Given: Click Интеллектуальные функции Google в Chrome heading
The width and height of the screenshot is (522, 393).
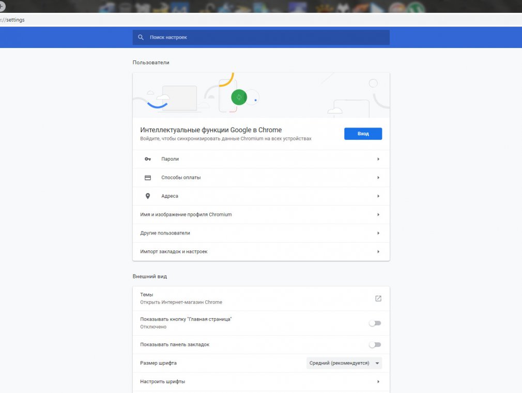Looking at the screenshot, I should click(x=211, y=130).
